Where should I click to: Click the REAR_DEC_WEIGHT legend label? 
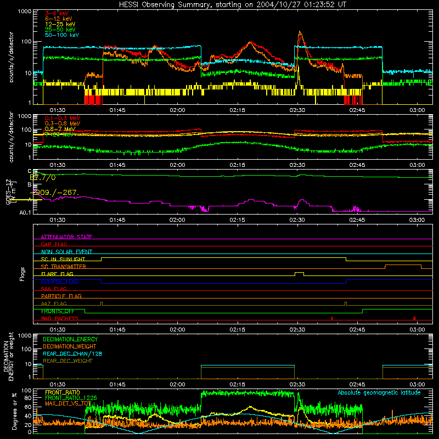[x=67, y=361]
